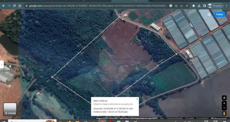This screenshot has height=122, width=230.
Task: Close the Medir distância popup
Action: (x=137, y=99)
